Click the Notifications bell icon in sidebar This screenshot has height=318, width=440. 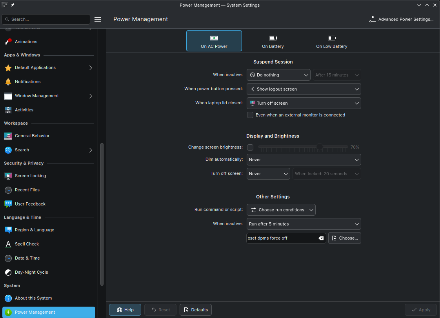pos(8,82)
